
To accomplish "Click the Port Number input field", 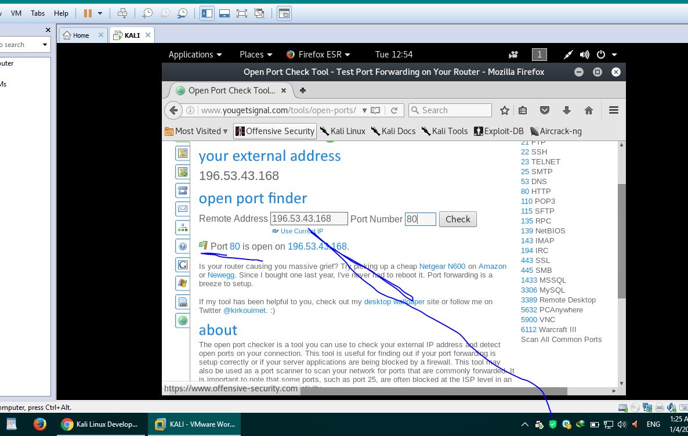I will pos(420,219).
